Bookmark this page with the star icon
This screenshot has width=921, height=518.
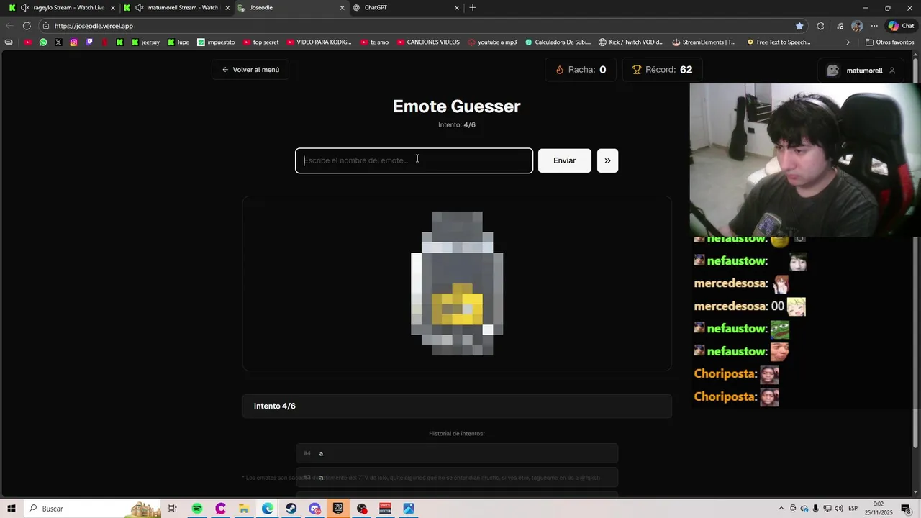point(799,26)
